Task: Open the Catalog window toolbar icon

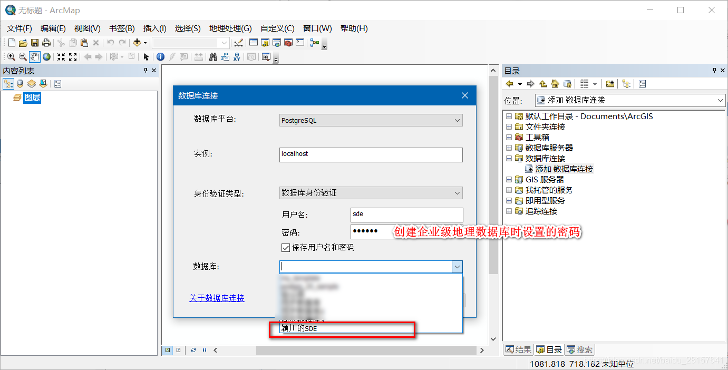Action: coord(265,43)
